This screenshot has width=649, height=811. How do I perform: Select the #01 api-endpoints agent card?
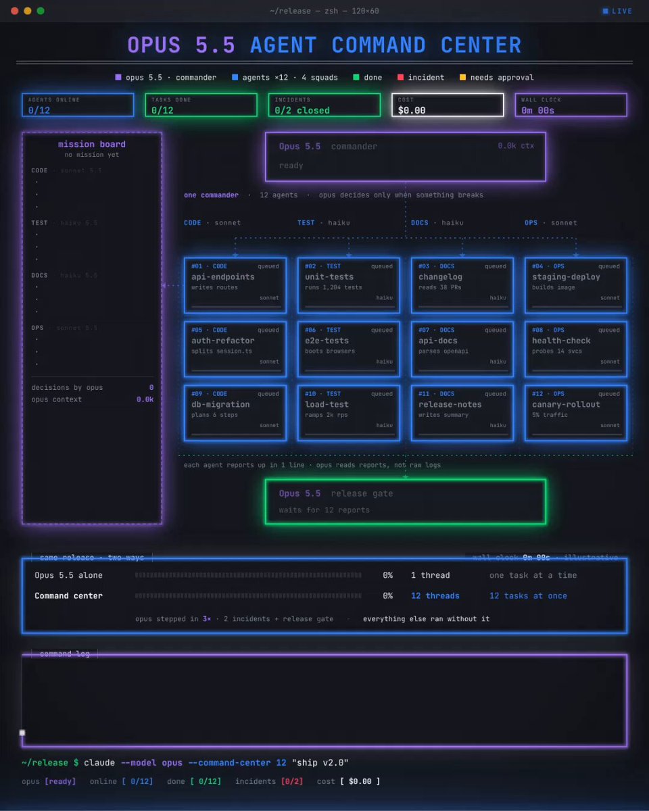235,285
